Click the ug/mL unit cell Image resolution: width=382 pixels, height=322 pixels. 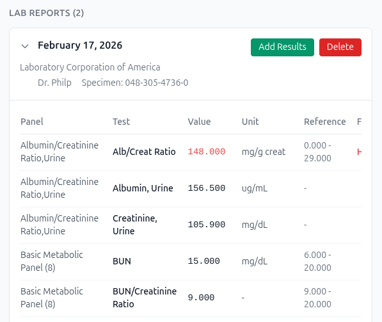255,188
